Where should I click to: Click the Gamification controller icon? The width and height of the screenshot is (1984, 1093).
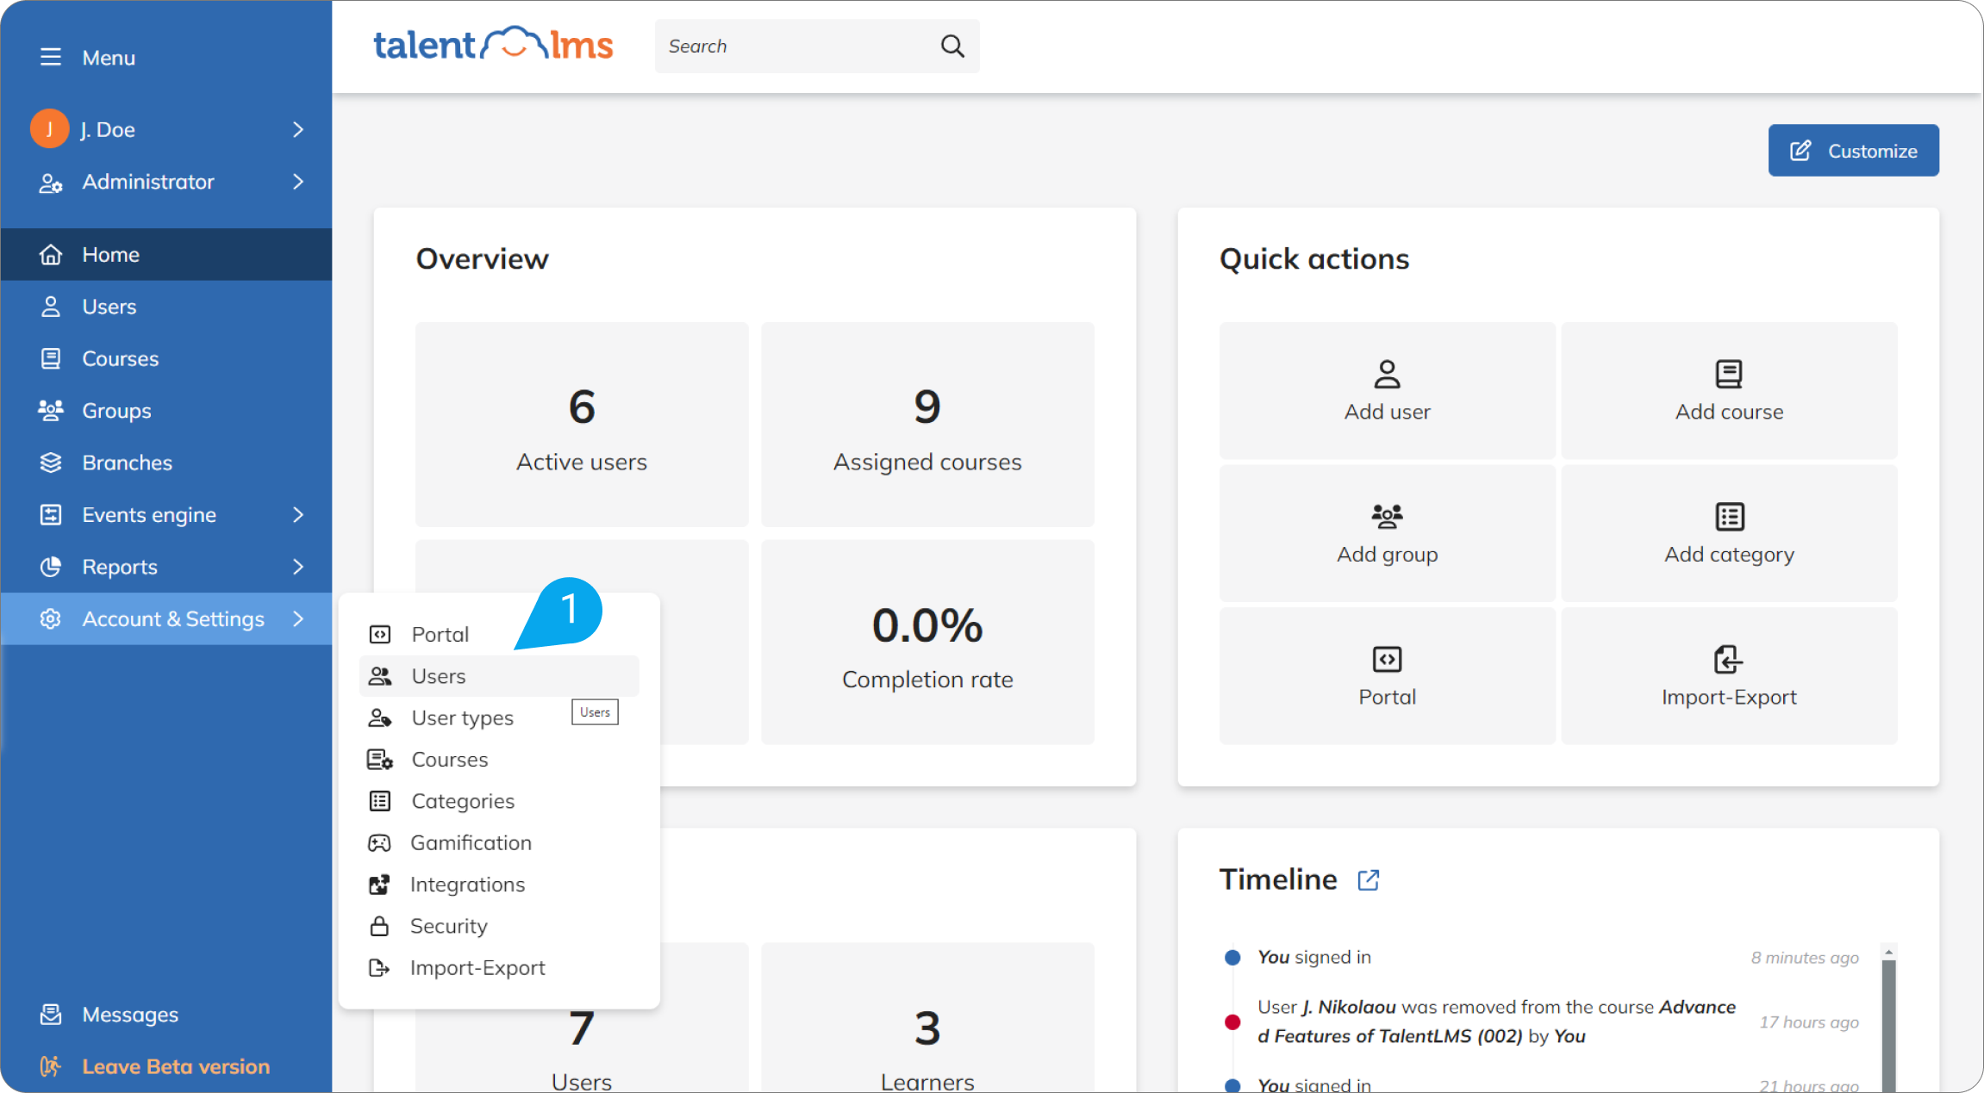379,843
